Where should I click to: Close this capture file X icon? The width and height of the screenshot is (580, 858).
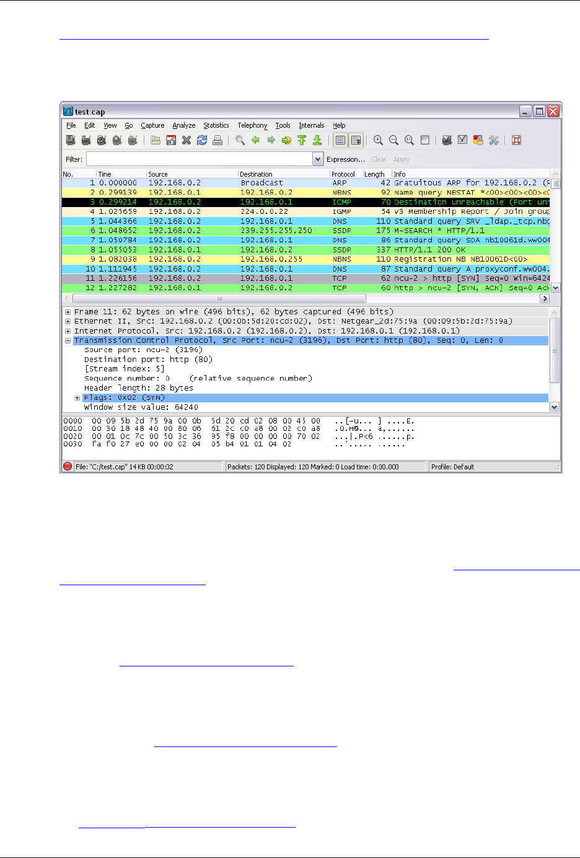tap(187, 141)
